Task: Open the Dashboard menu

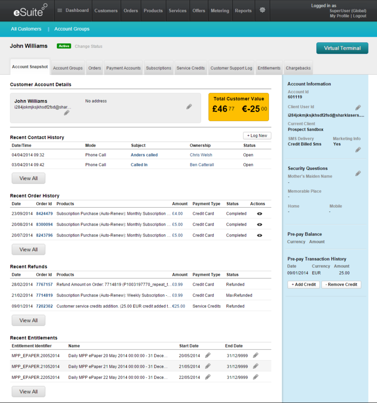Action: pos(73,11)
